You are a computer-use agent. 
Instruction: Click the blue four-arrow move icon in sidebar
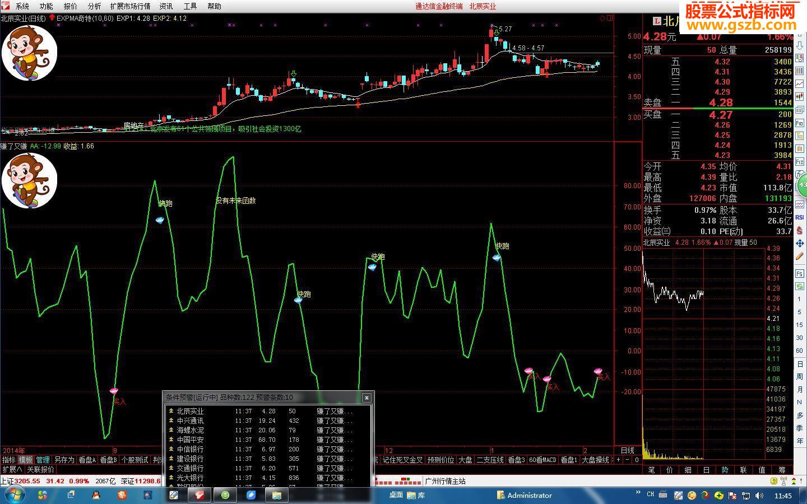[x=800, y=244]
